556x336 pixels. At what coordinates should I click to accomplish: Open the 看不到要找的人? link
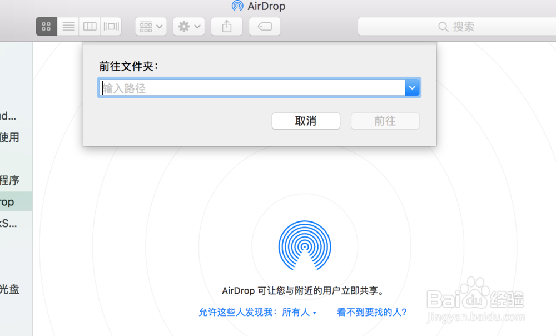click(x=372, y=312)
